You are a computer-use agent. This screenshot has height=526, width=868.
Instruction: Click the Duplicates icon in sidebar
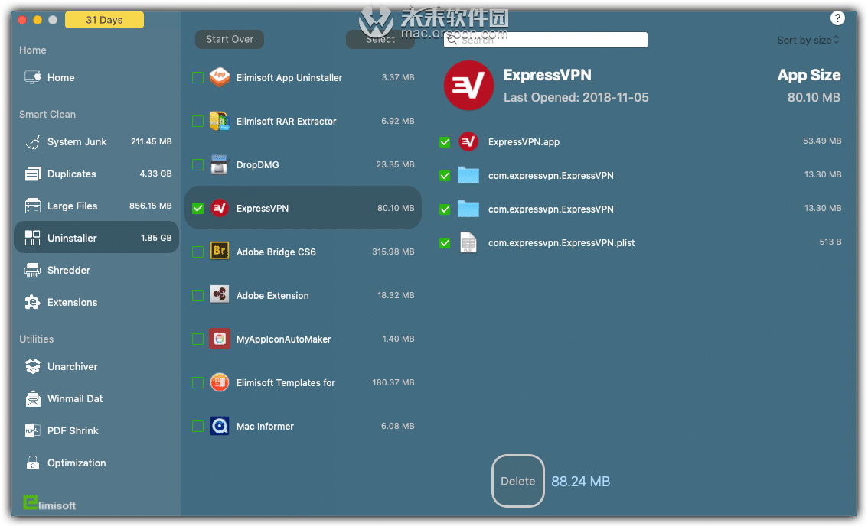coord(33,174)
